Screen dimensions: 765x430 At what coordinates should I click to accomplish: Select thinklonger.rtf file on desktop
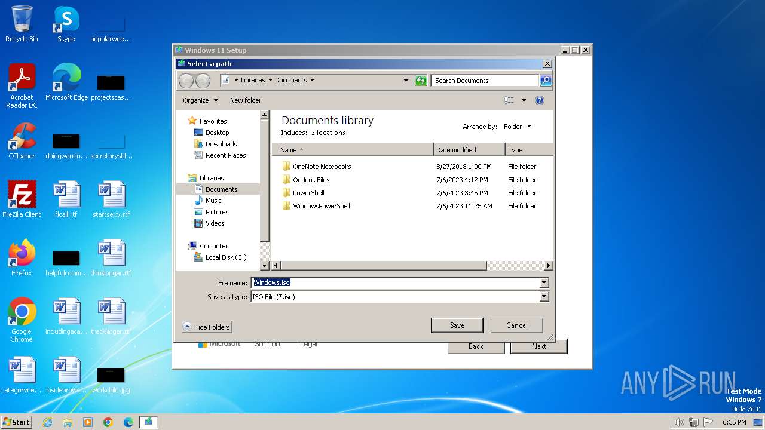click(x=111, y=258)
